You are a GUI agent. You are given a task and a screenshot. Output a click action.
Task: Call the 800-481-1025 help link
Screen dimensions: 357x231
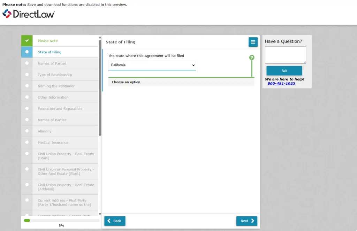[x=281, y=83]
